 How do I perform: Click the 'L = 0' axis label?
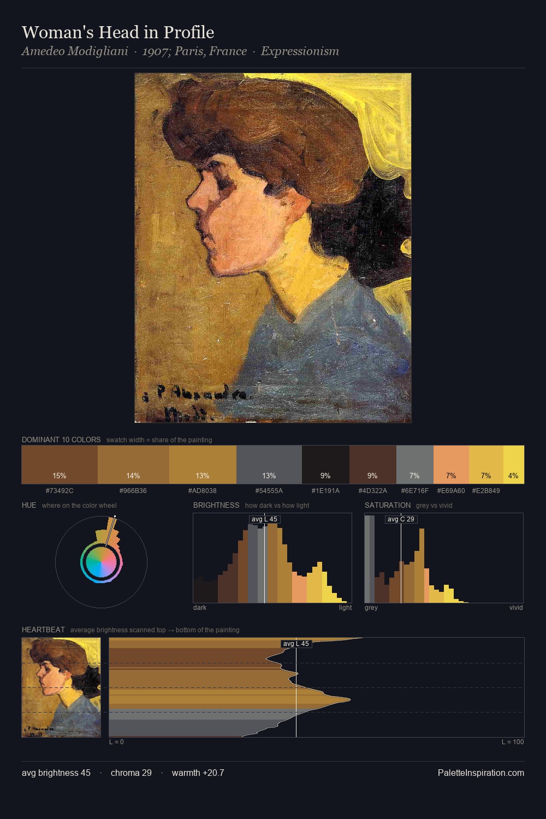(116, 742)
